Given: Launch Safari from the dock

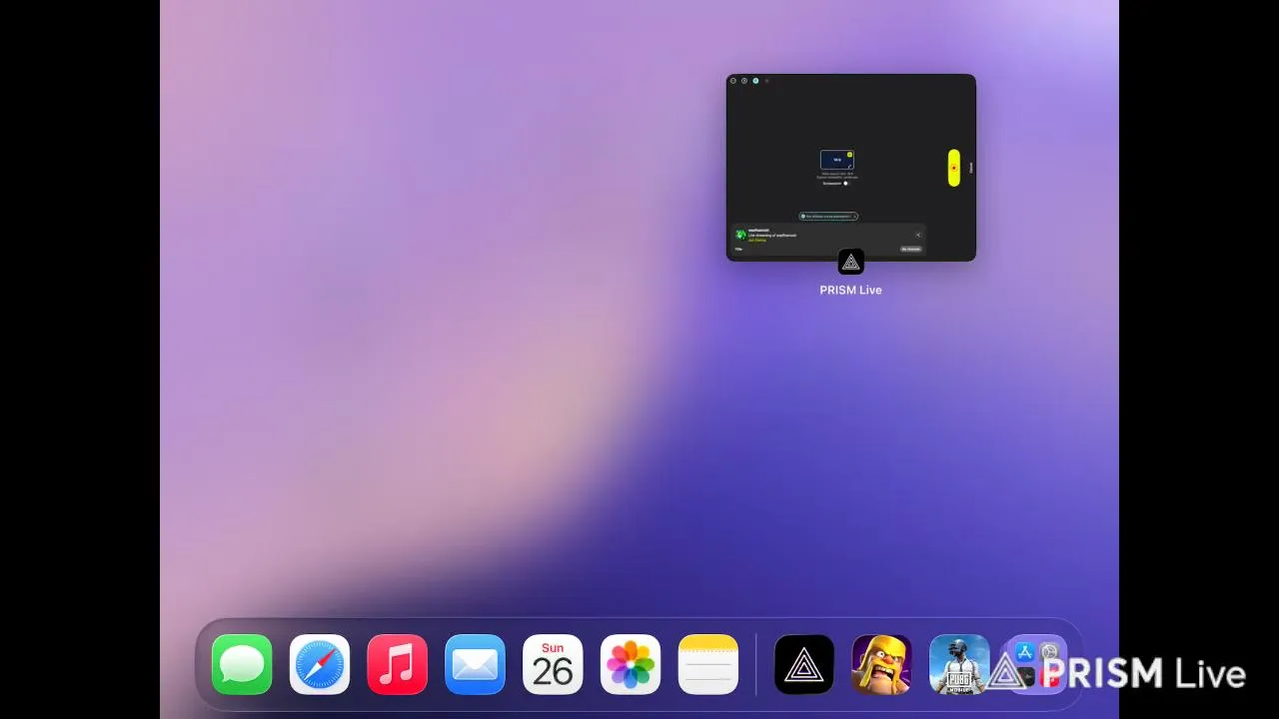Looking at the screenshot, I should (320, 664).
